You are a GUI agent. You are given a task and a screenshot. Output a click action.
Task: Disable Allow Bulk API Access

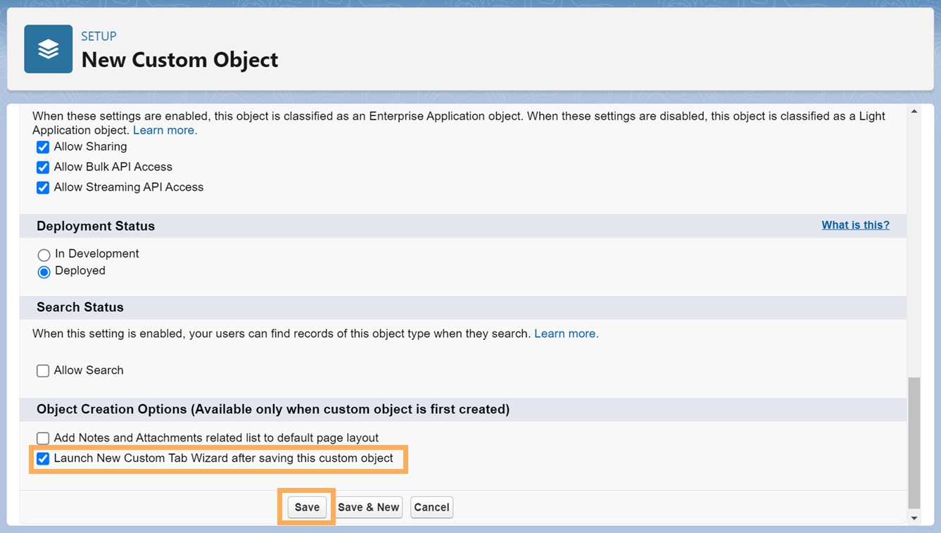click(x=43, y=168)
